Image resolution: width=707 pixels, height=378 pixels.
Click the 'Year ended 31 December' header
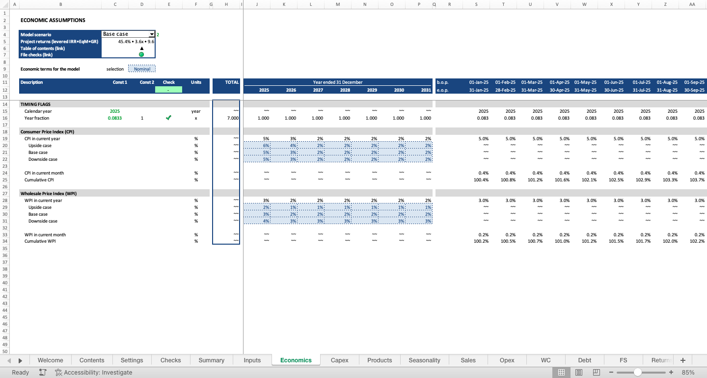(338, 82)
